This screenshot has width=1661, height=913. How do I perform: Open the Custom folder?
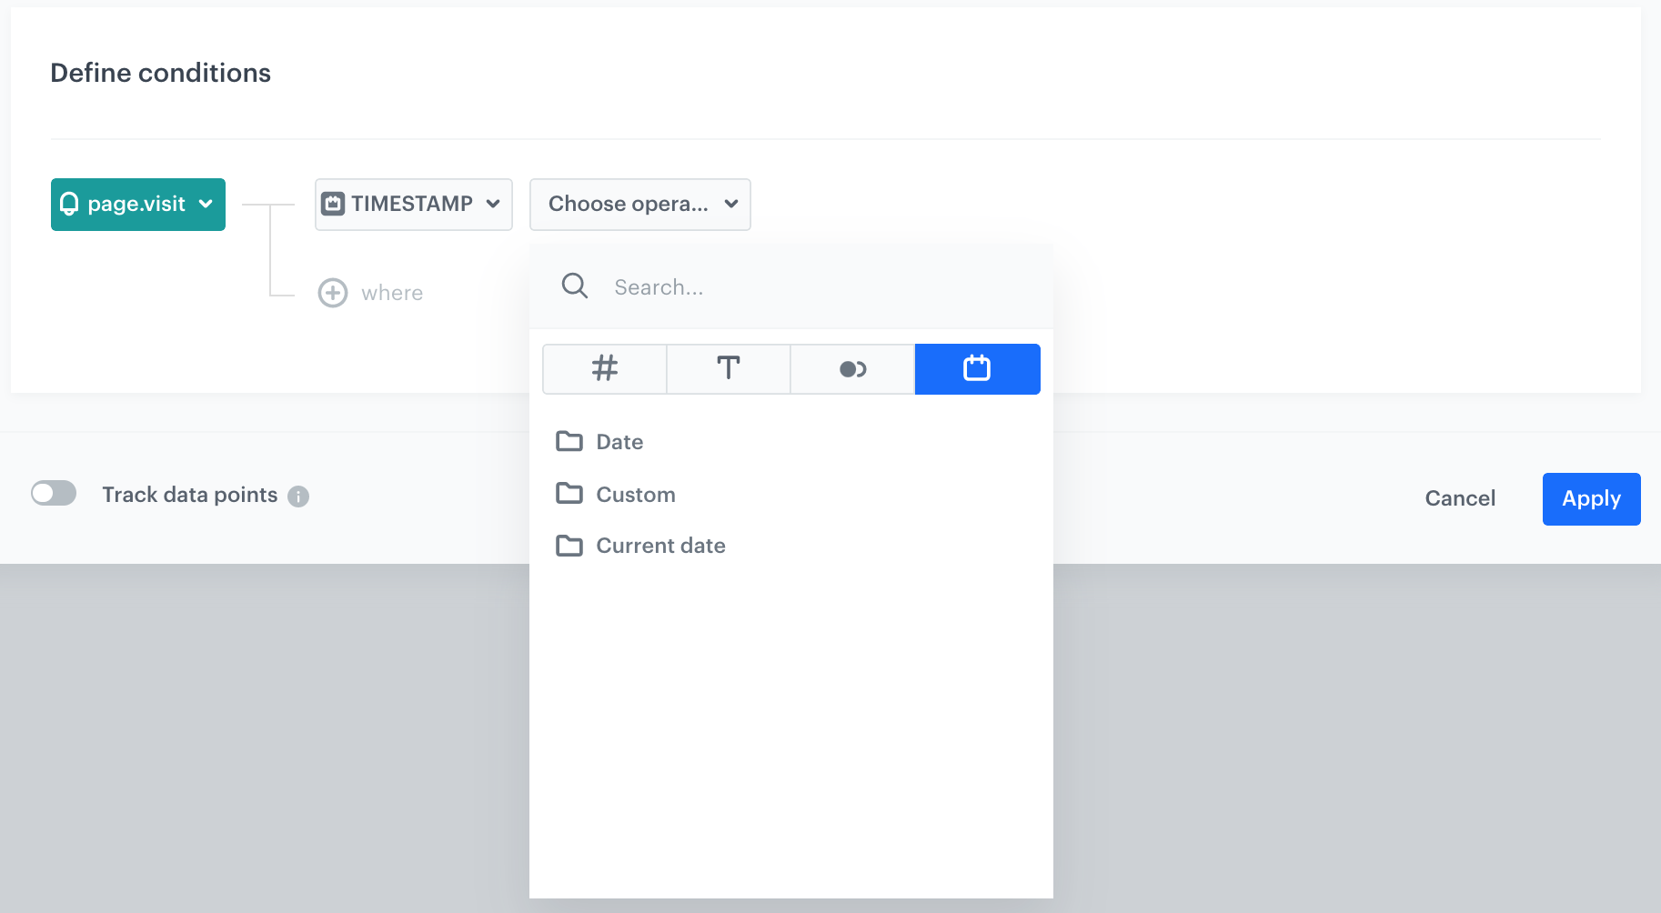pos(634,494)
